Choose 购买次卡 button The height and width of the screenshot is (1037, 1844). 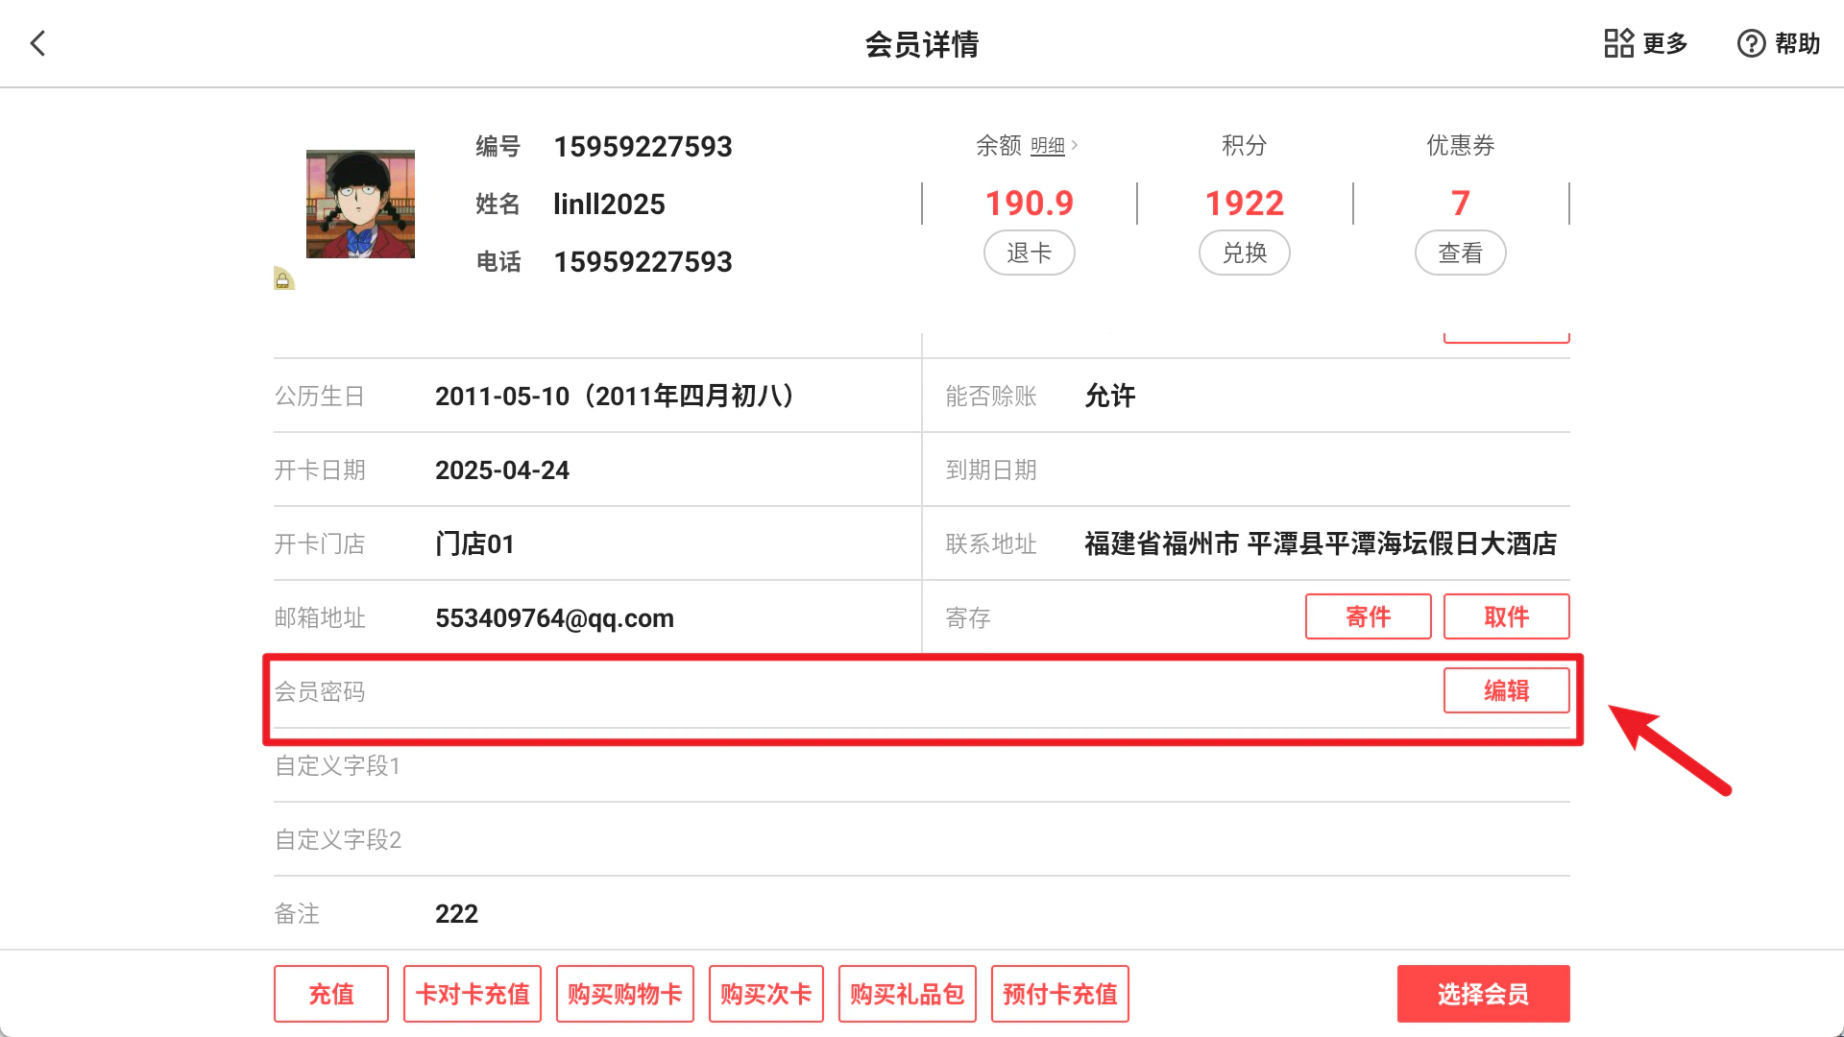point(766,994)
